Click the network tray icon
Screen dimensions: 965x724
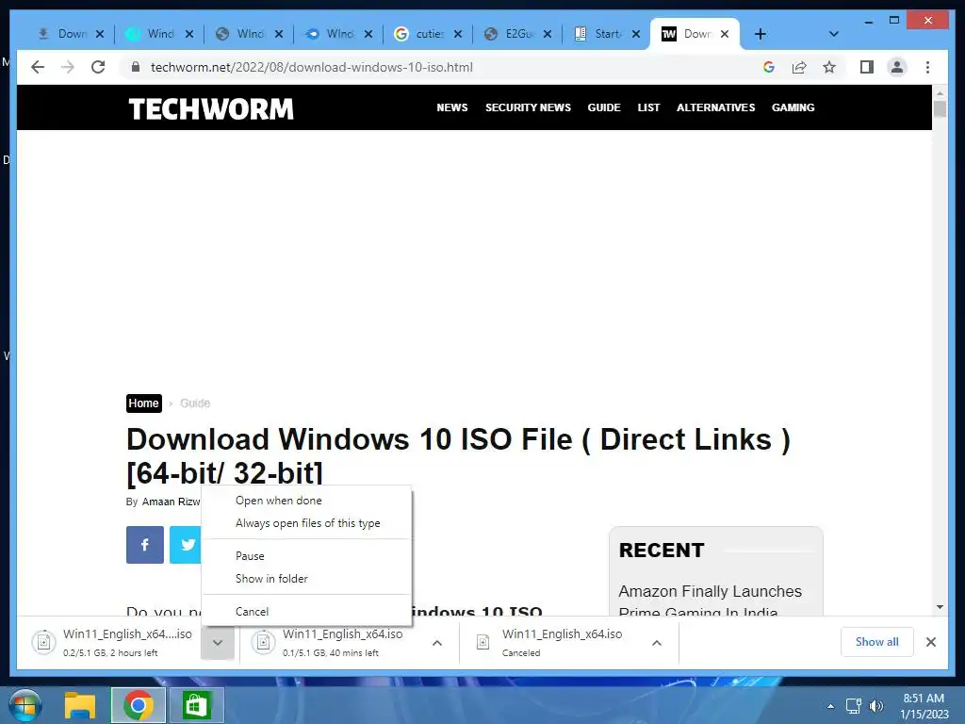tap(854, 706)
